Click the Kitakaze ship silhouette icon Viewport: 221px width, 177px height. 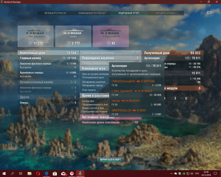pyautogui.click(x=36, y=30)
